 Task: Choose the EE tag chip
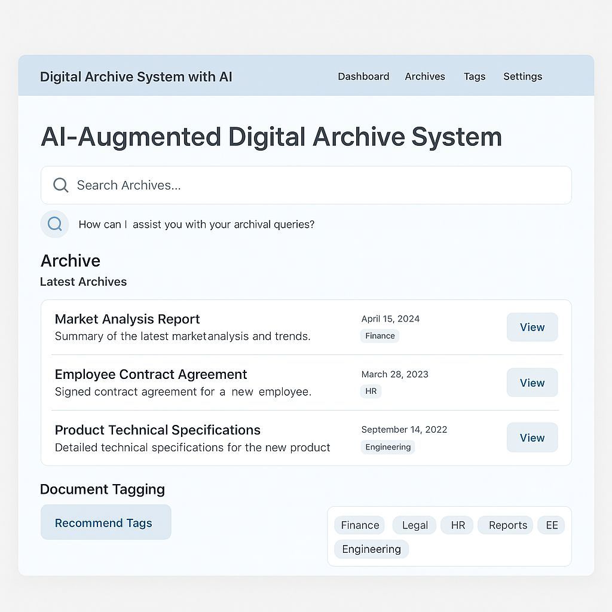552,525
